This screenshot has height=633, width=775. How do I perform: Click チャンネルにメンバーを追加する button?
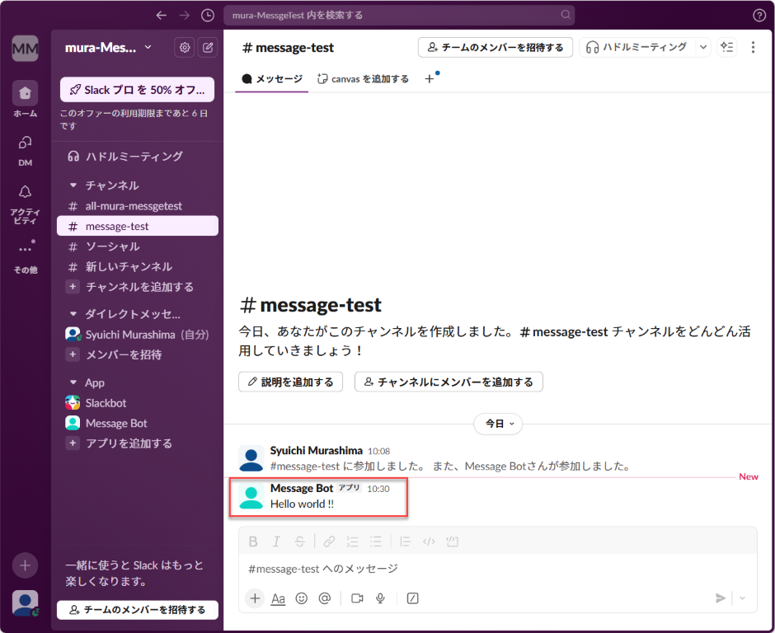(449, 382)
